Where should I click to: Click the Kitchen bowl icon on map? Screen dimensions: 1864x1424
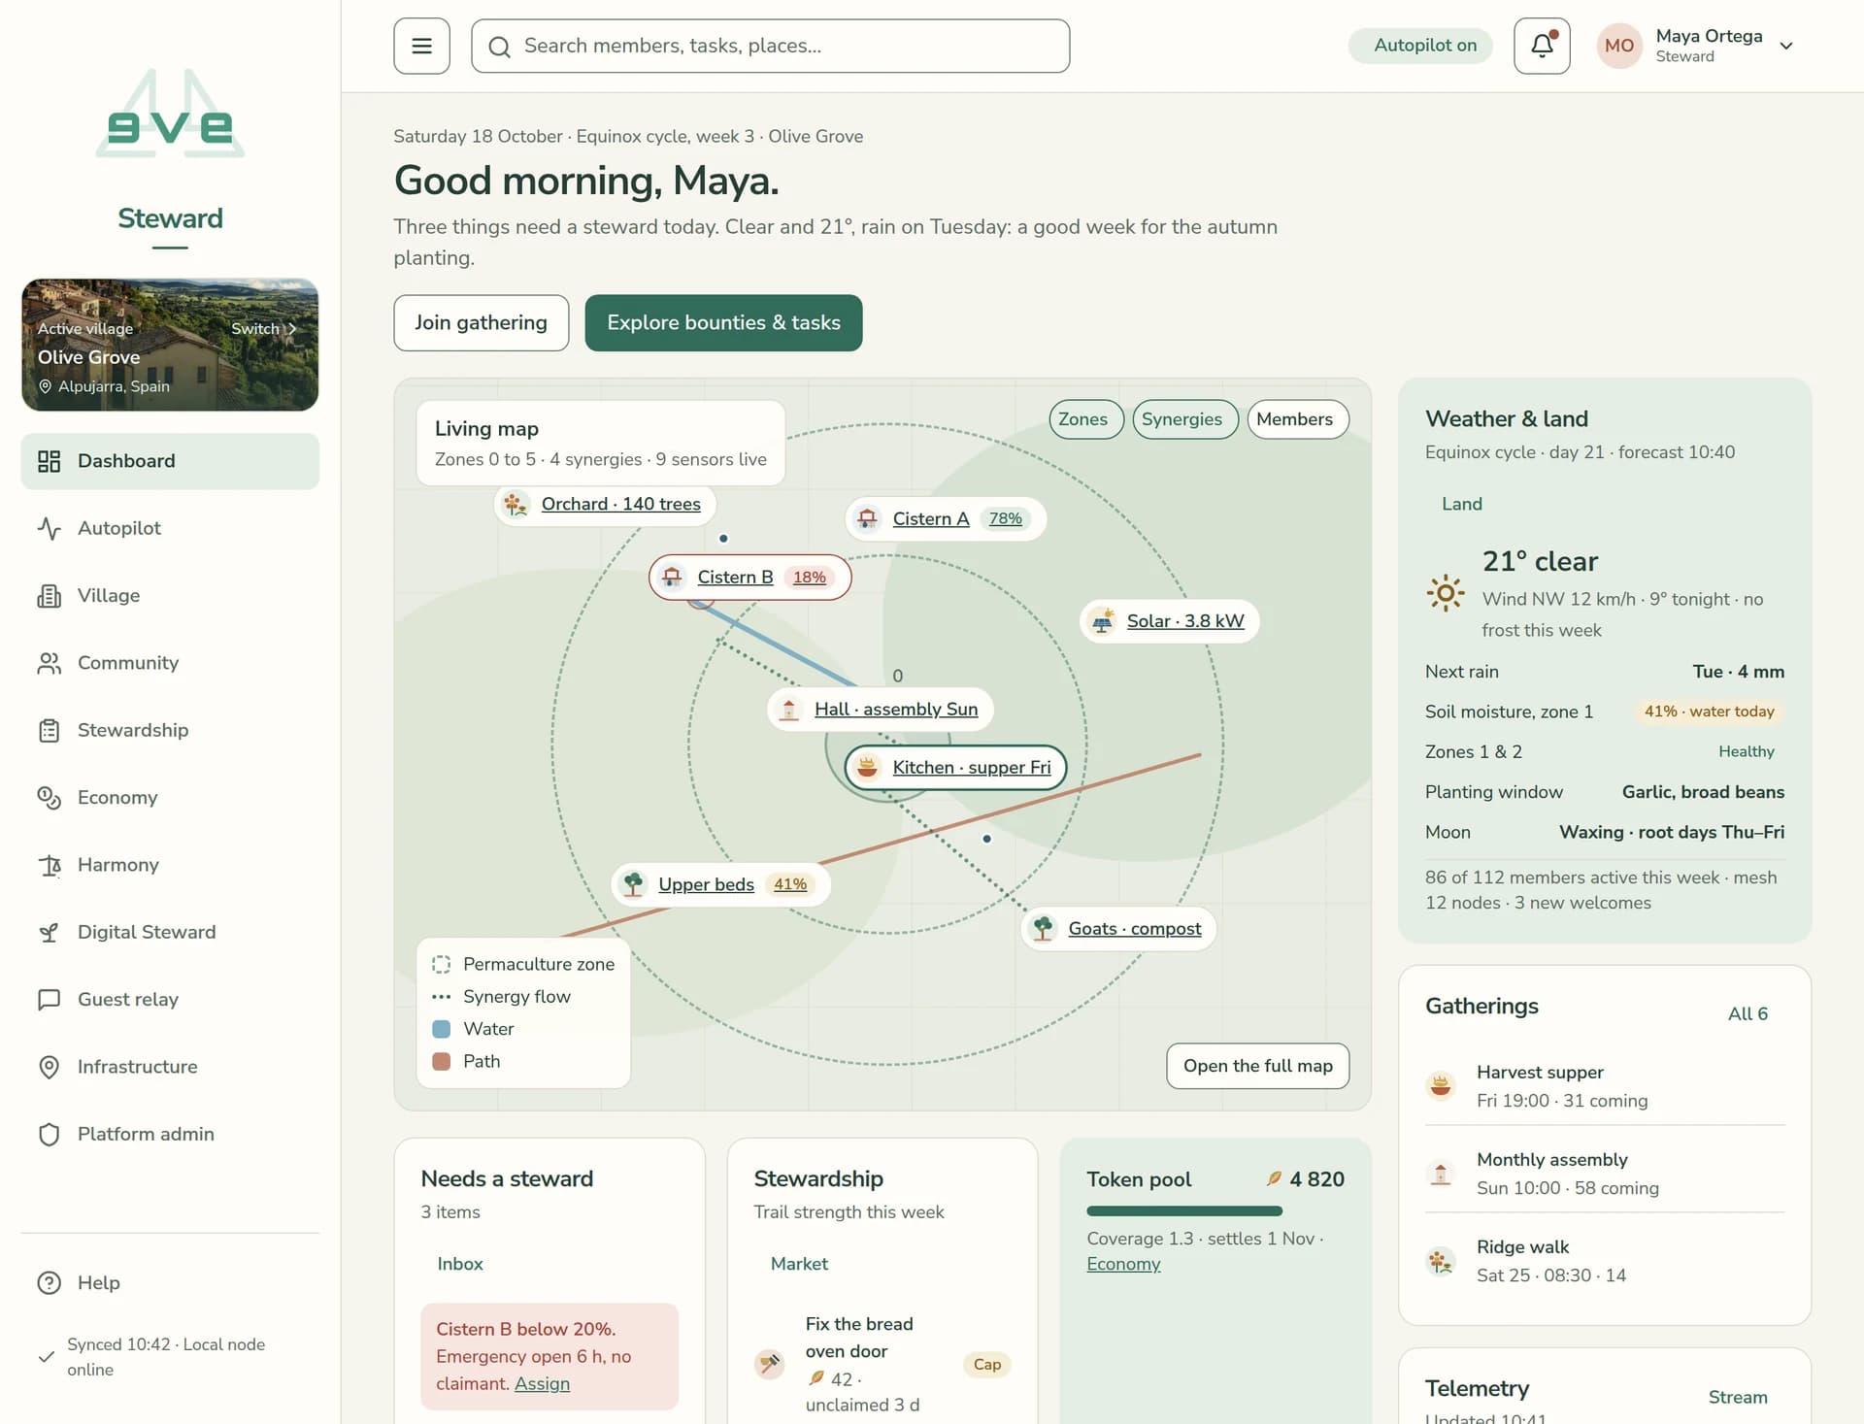tap(867, 768)
